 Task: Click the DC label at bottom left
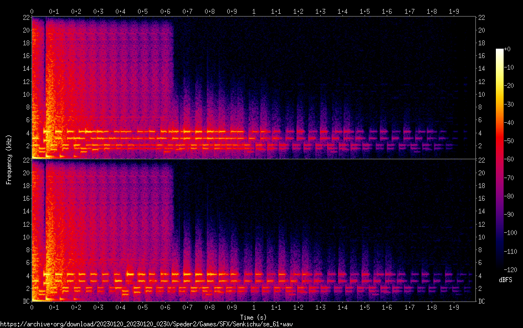click(x=25, y=301)
